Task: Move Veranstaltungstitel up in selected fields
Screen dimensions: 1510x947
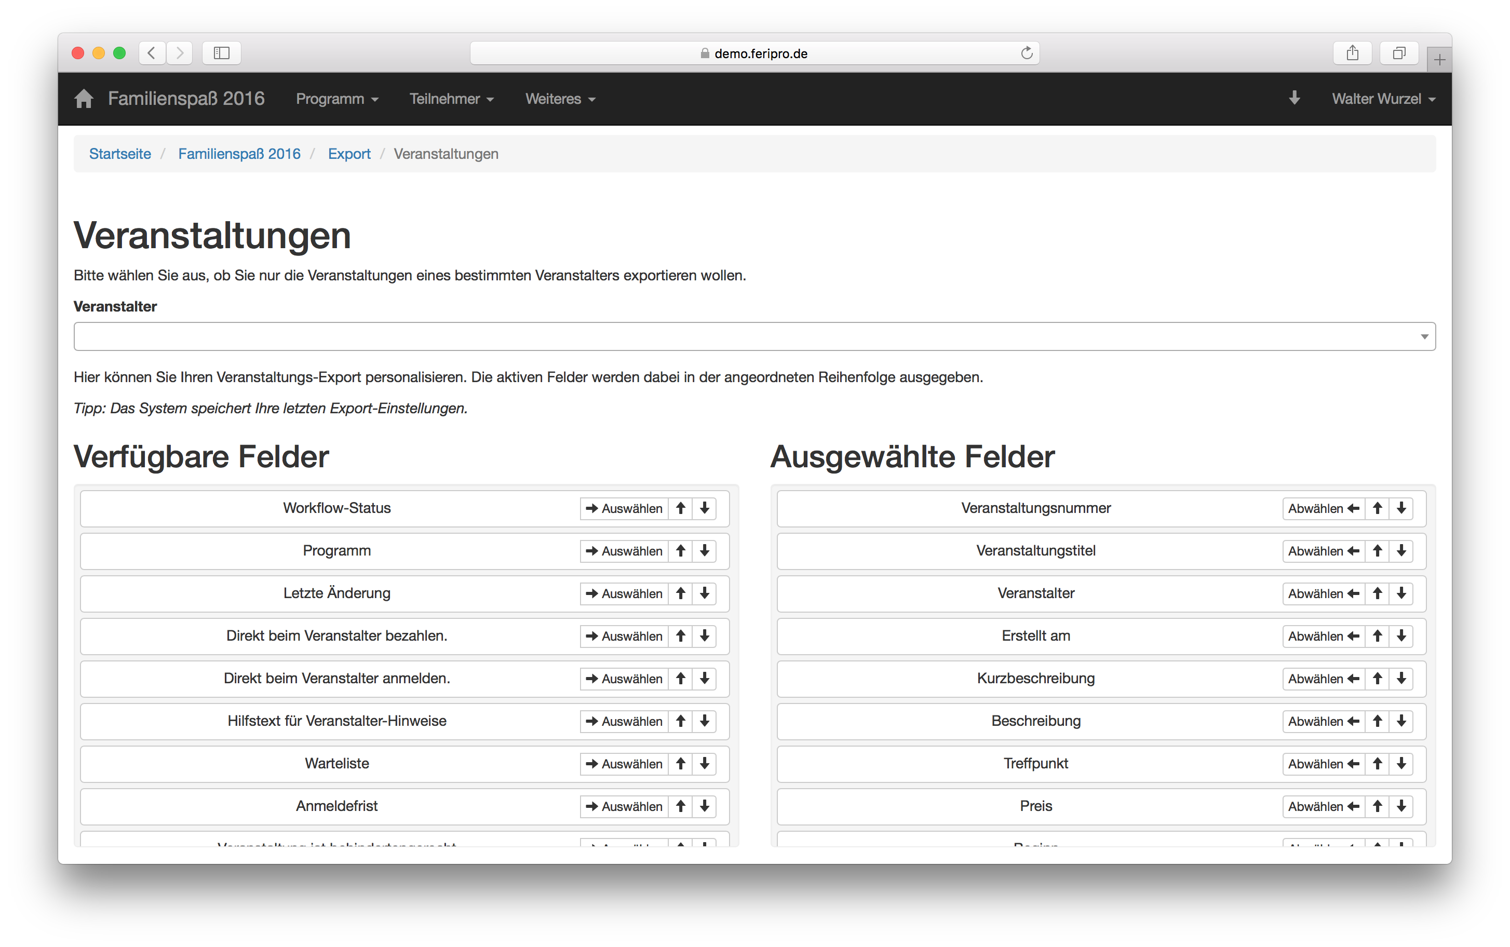Action: pos(1377,551)
